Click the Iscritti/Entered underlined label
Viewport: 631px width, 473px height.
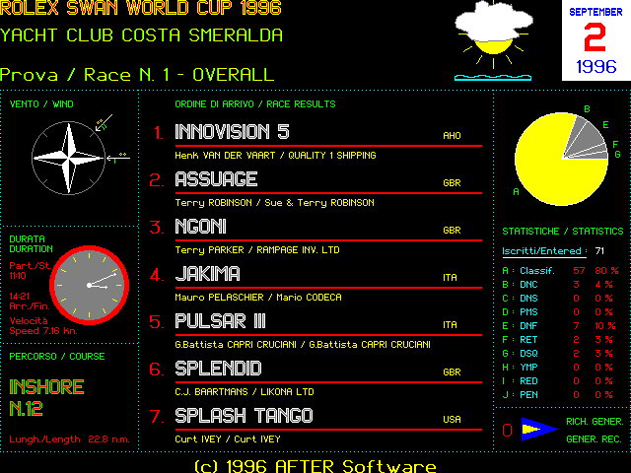point(544,251)
